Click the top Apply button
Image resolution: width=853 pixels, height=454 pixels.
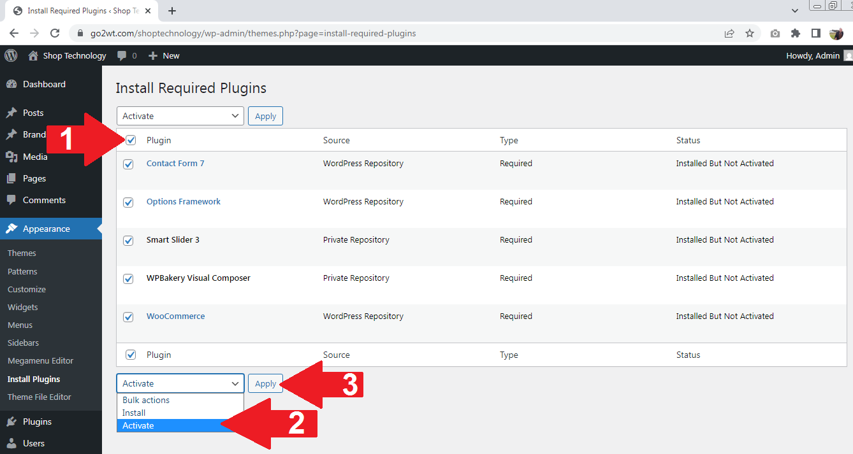265,116
